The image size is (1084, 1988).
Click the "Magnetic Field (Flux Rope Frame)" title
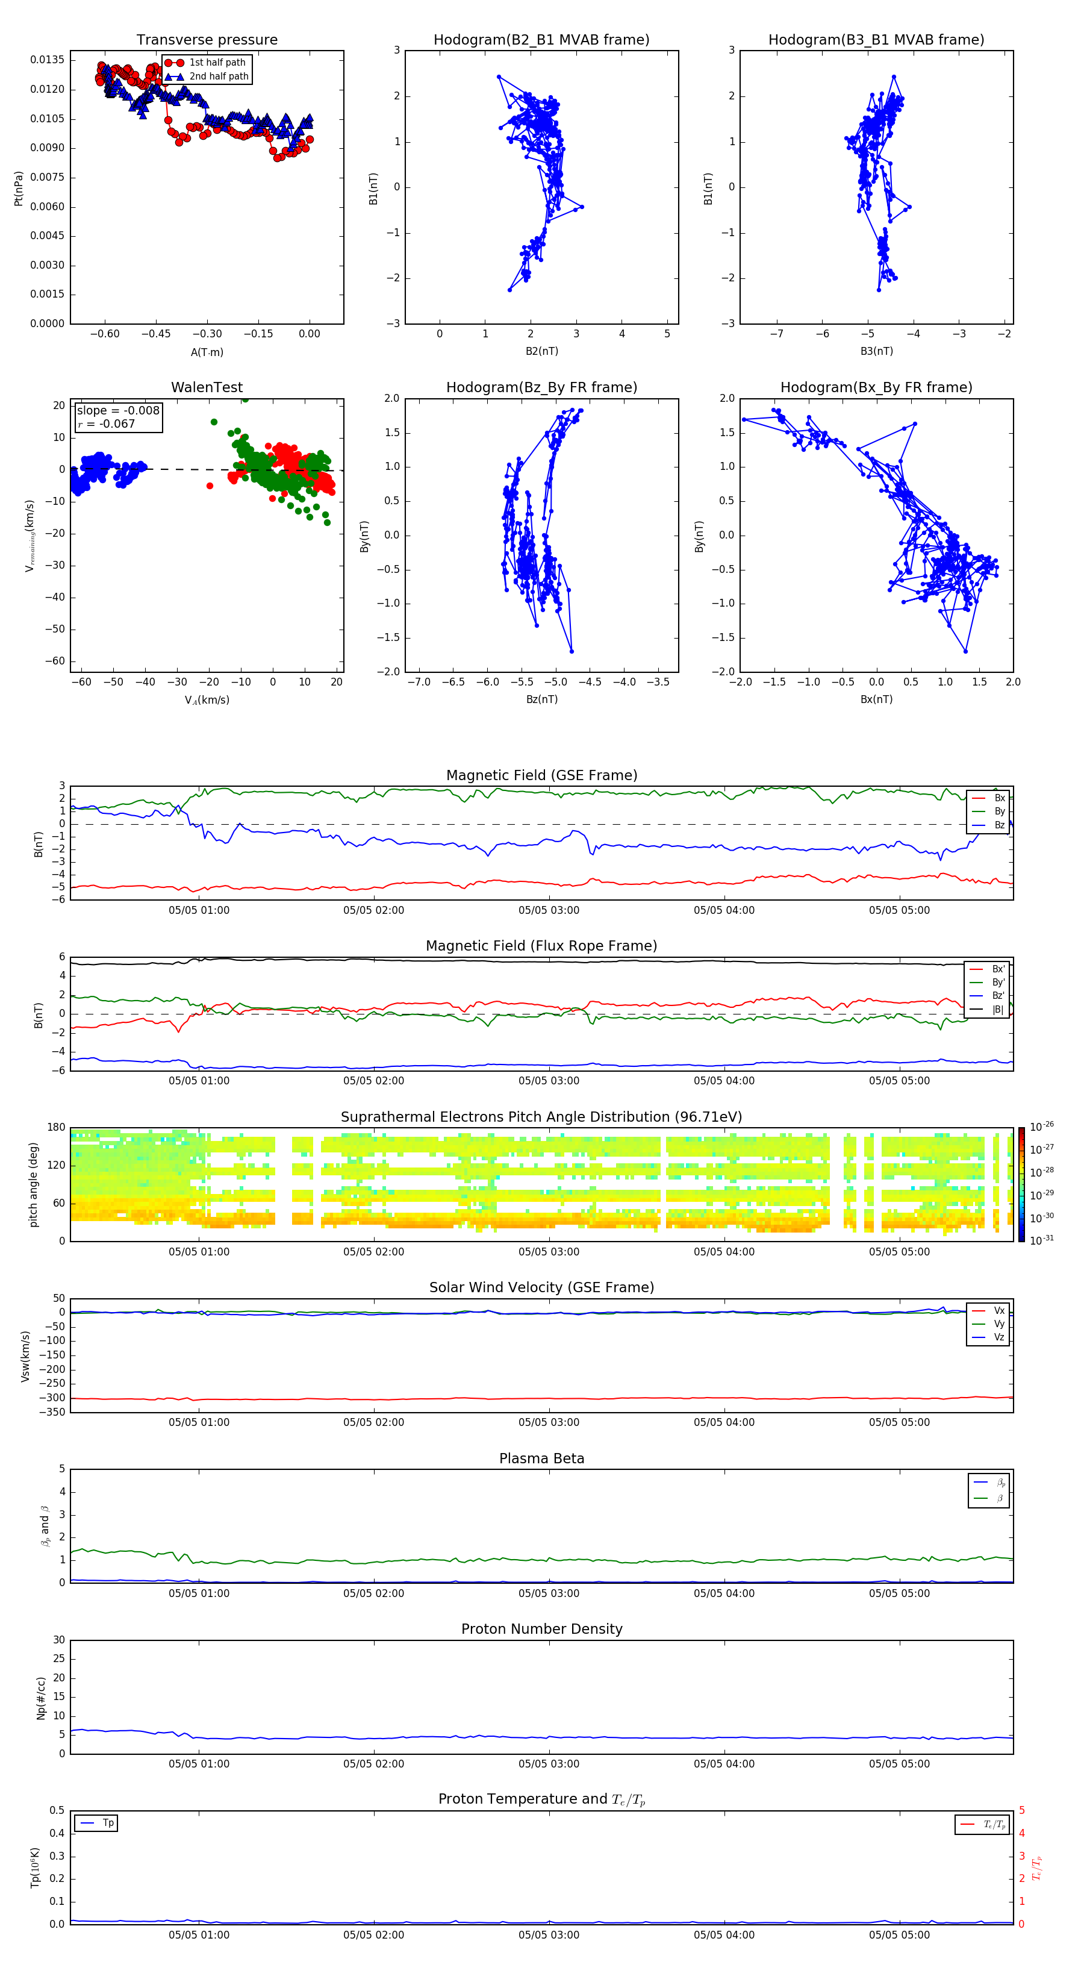[x=541, y=946]
